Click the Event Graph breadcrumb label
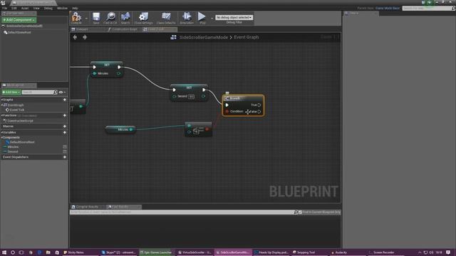The width and height of the screenshot is (456, 256). pos(247,37)
